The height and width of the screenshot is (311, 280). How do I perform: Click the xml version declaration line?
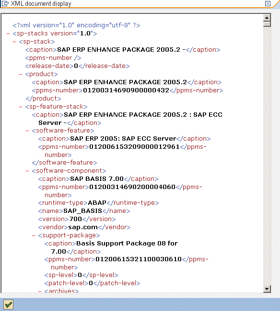click(76, 25)
